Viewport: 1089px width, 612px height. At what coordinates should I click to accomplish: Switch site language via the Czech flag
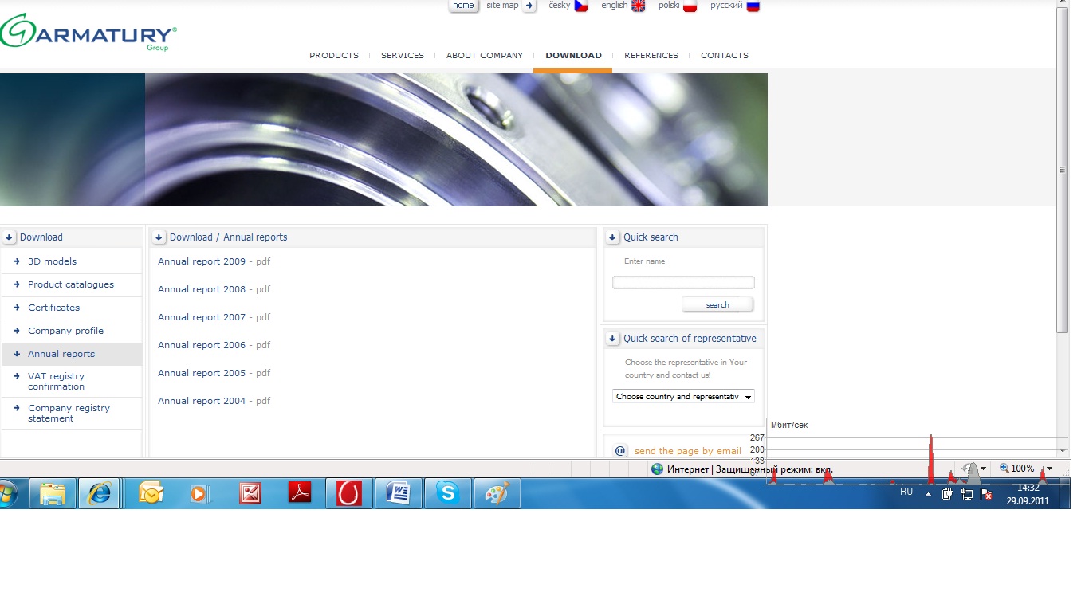tap(581, 6)
